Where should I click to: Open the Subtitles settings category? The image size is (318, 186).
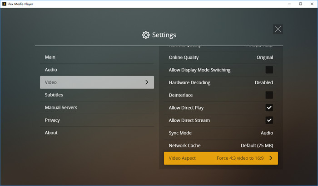click(x=97, y=95)
